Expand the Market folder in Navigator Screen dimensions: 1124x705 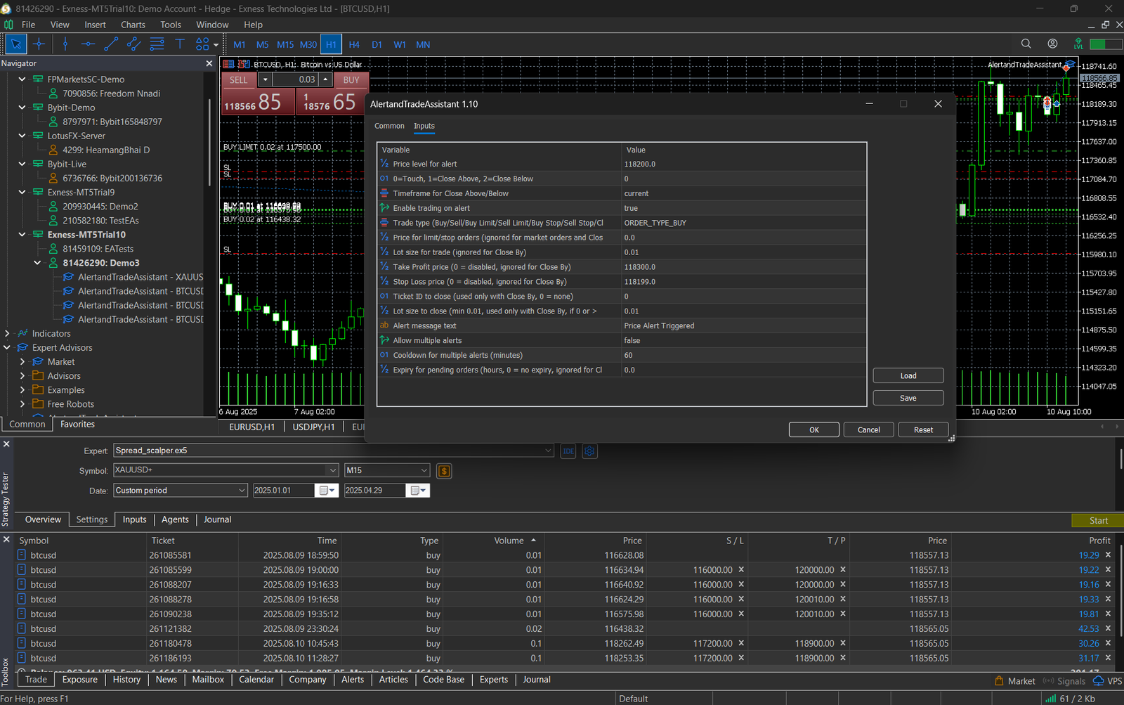[x=22, y=362]
